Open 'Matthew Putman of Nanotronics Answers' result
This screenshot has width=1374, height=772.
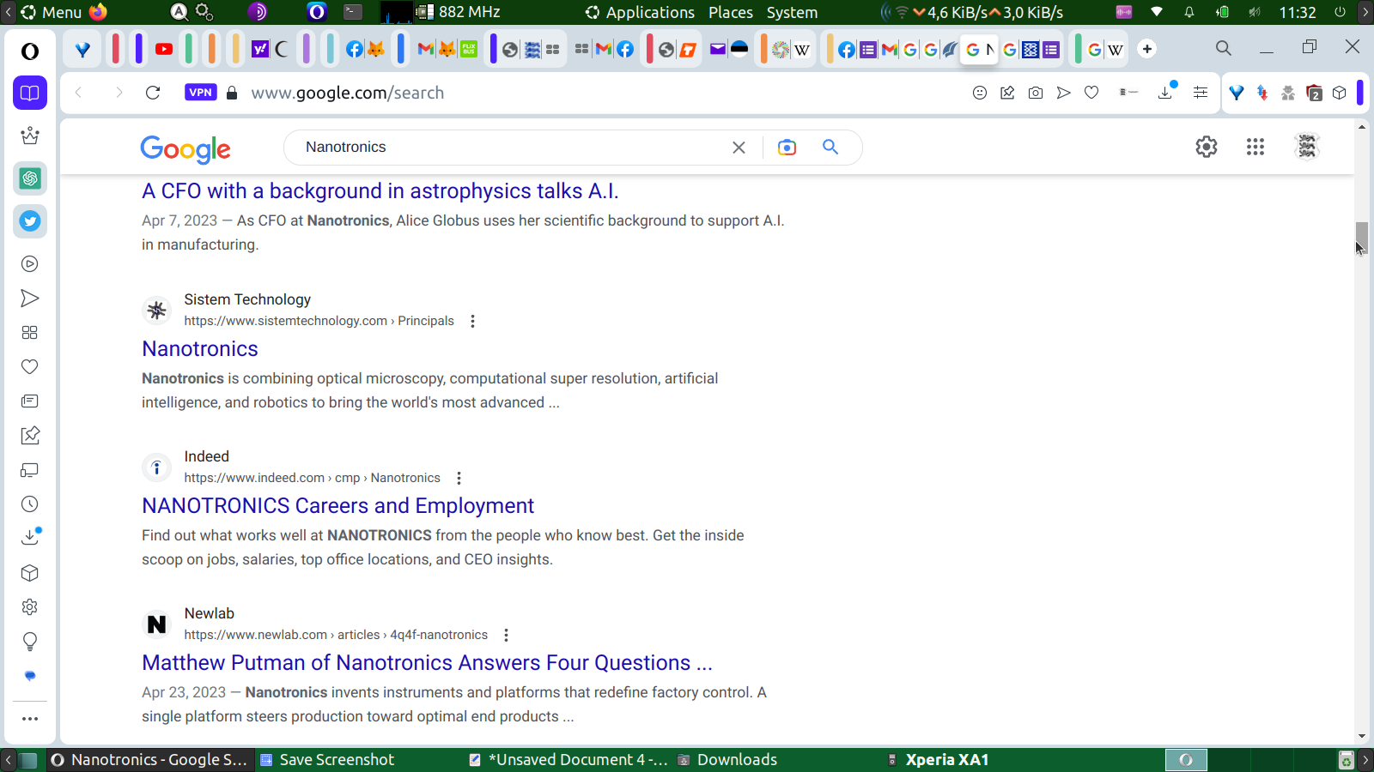pos(428,662)
